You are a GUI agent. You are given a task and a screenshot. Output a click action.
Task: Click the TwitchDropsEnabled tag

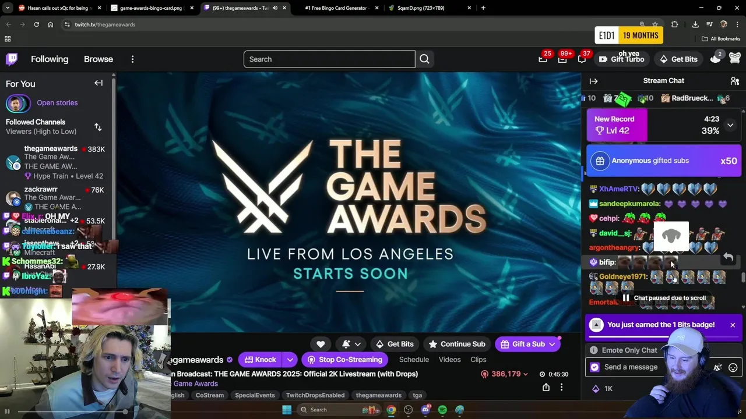pos(315,395)
